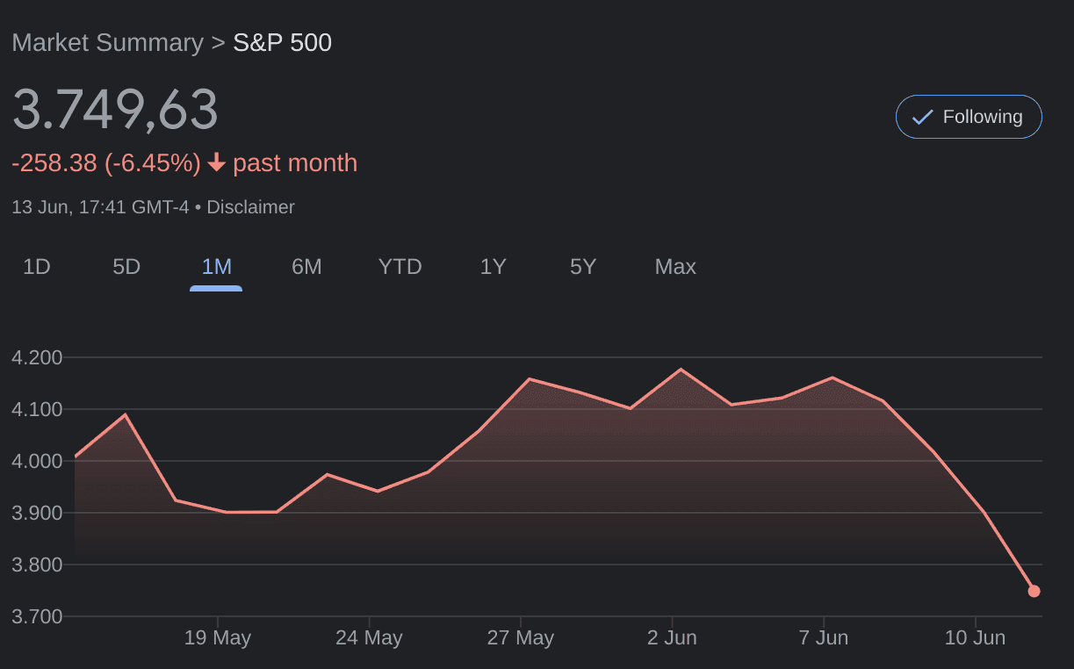
Task: Click the 3.749,63 index price
Action: pos(115,111)
